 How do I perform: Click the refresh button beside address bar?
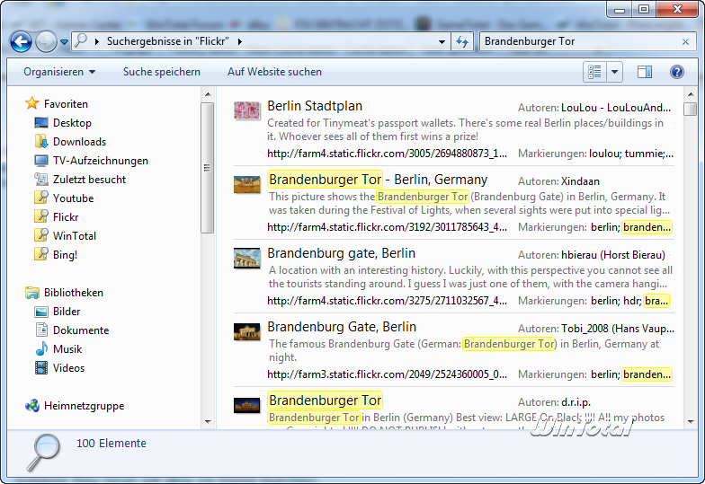coord(462,41)
